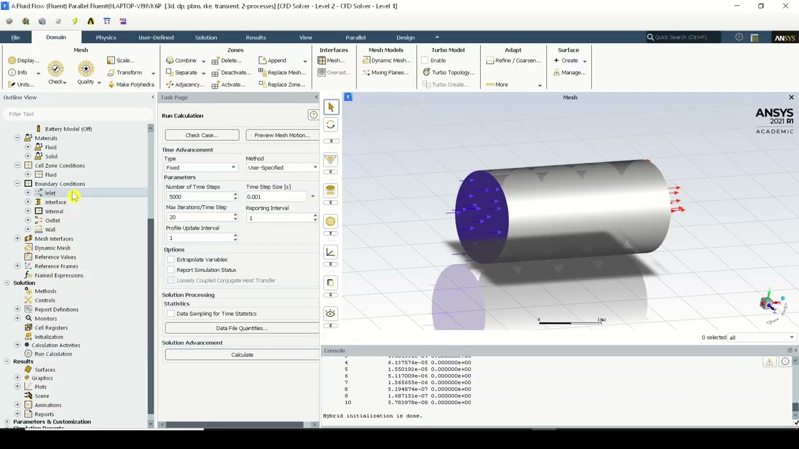
Task: Switch to the Solution ribbon tab
Action: (x=206, y=37)
